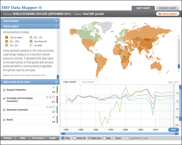This screenshot has width=182, height=145.
Task: Enable the Show all checkbox
Action: [x=74, y=138]
